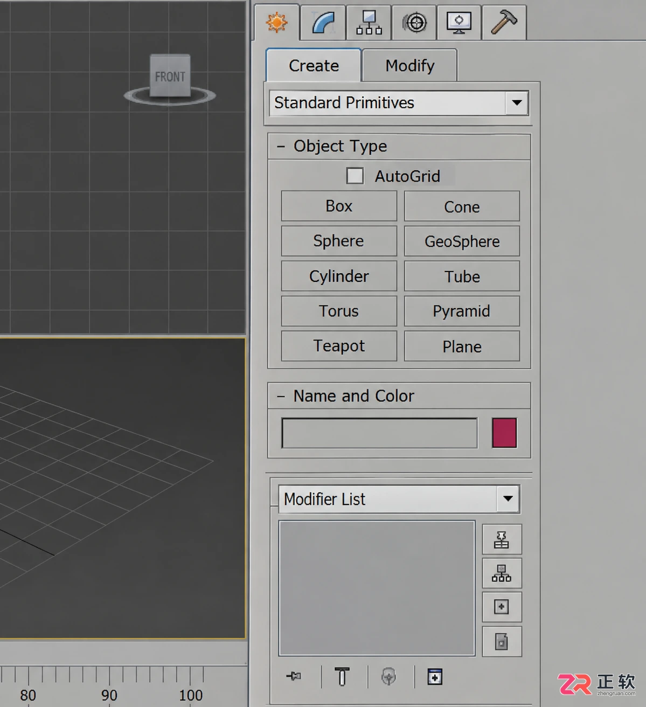Click the plus-square stack button
The image size is (646, 707).
pos(502,607)
